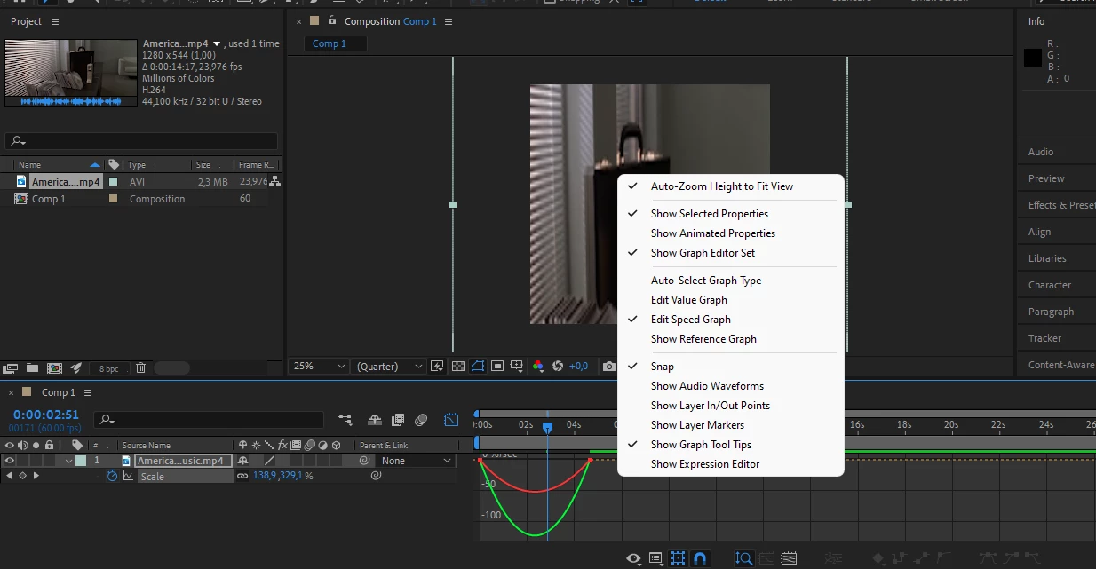Toggle the Graph Editor button
The height and width of the screenshot is (569, 1096).
click(x=451, y=420)
